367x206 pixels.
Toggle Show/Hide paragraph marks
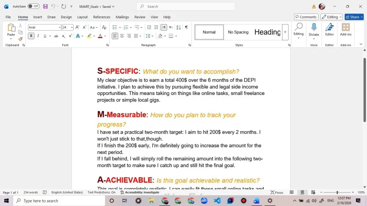click(x=186, y=27)
